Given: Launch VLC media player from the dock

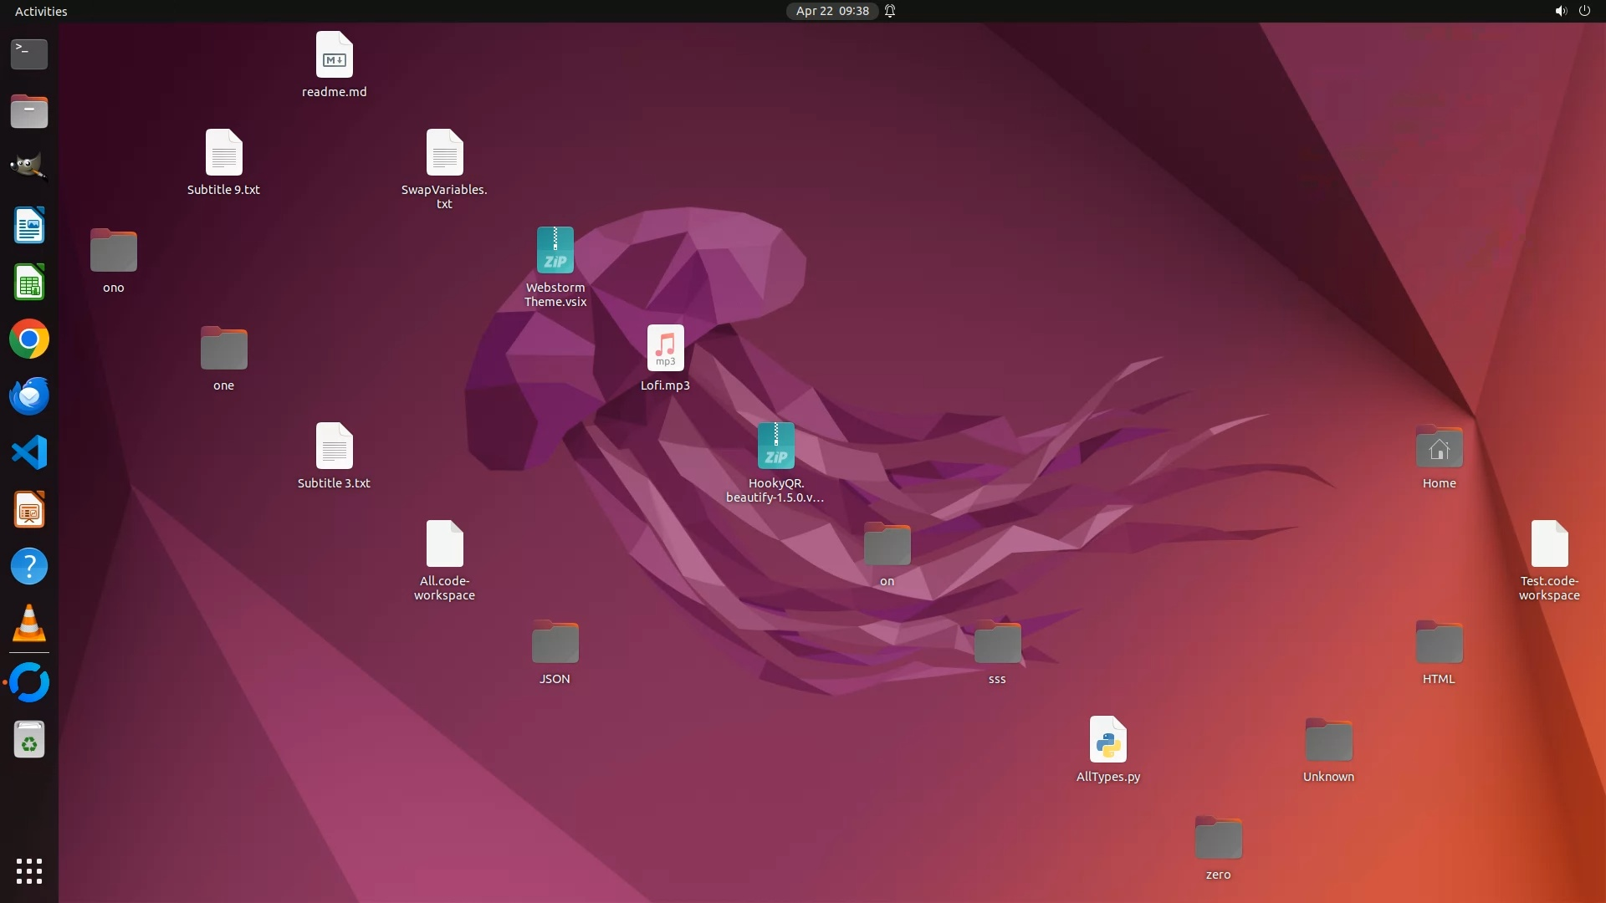Looking at the screenshot, I should [29, 624].
